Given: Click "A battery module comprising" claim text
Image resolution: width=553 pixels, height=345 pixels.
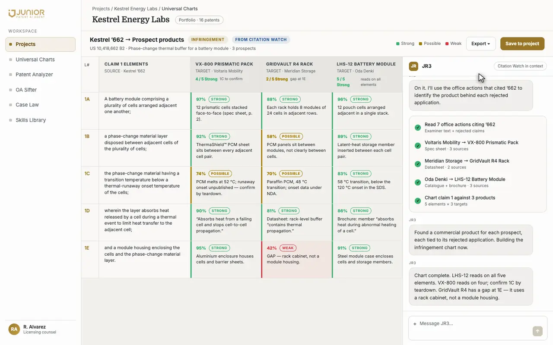Looking at the screenshot, I should pyautogui.click(x=141, y=105).
